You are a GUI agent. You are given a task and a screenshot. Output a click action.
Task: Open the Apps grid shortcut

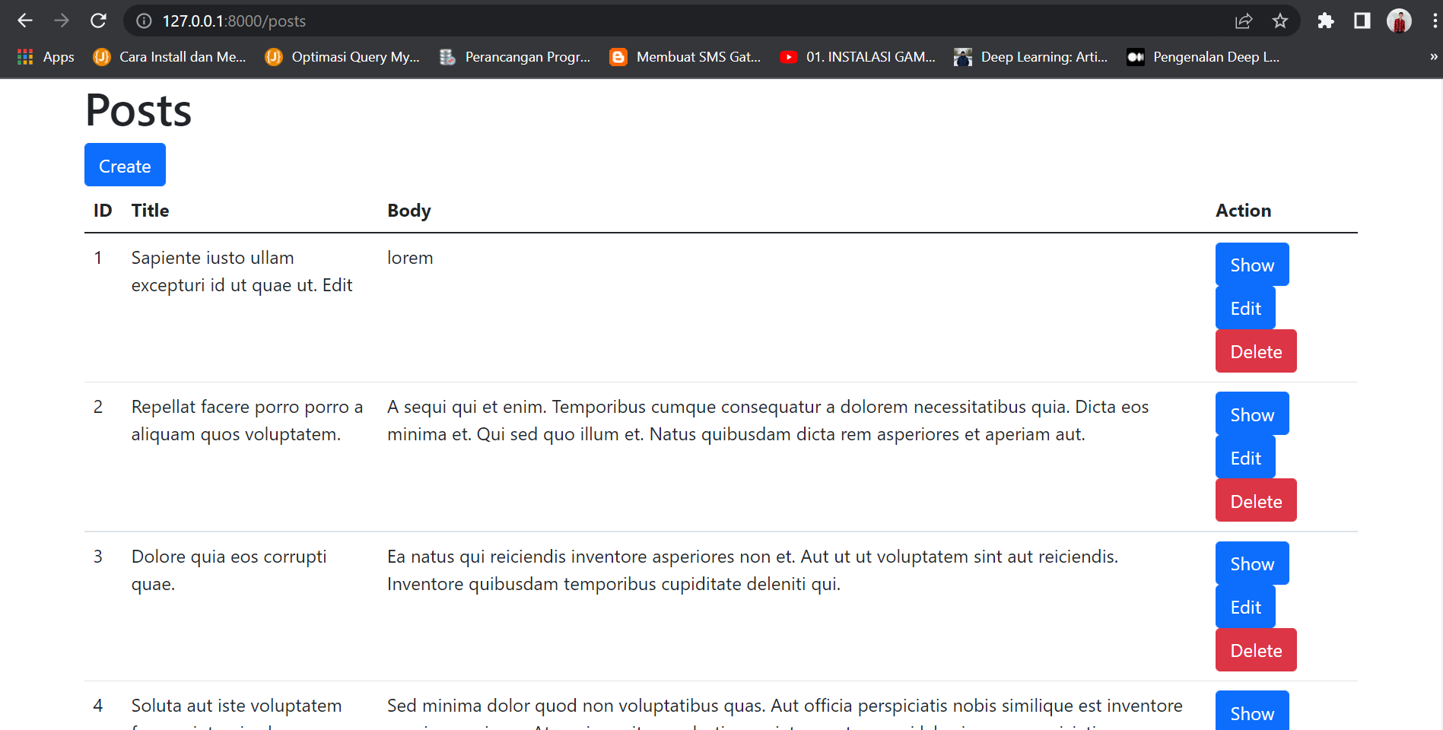46,57
